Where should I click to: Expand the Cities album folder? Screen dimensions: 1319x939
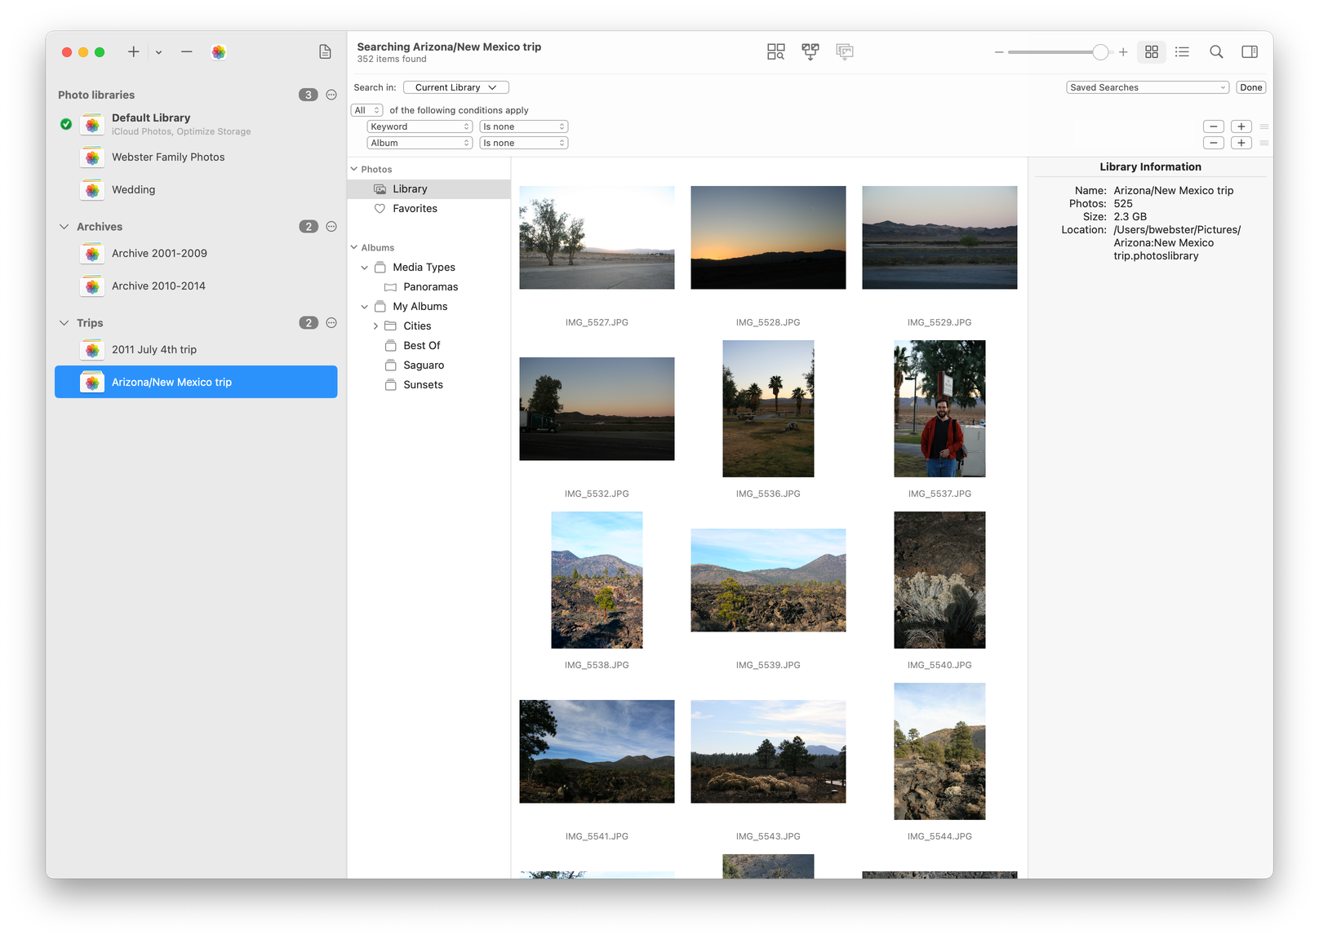coord(375,326)
